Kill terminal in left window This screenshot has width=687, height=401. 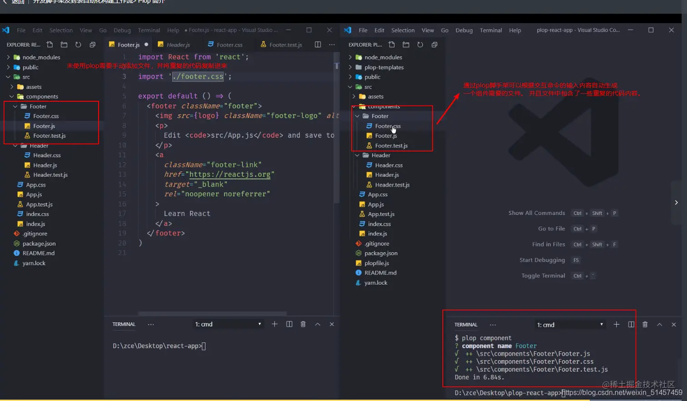303,324
